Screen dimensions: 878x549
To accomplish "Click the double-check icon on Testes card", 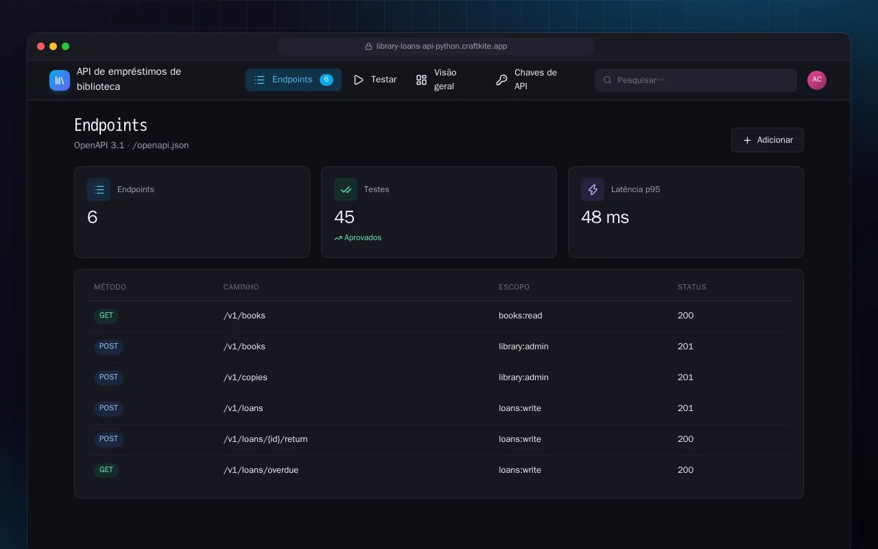I will (x=346, y=189).
